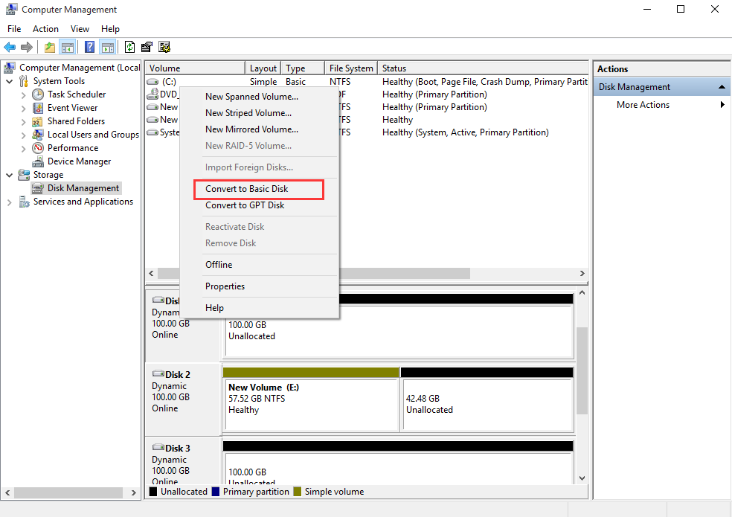Click the Status column header
This screenshot has height=517, width=732.
[x=483, y=68]
